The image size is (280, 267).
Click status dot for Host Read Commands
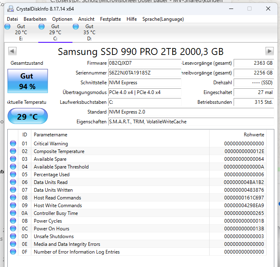click(x=13, y=197)
